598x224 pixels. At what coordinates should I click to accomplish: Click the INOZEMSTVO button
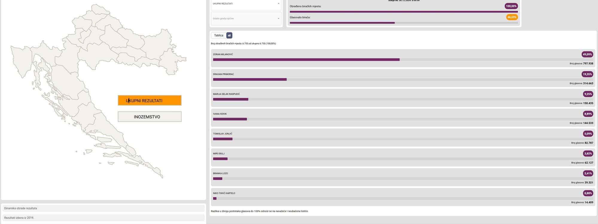[149, 117]
